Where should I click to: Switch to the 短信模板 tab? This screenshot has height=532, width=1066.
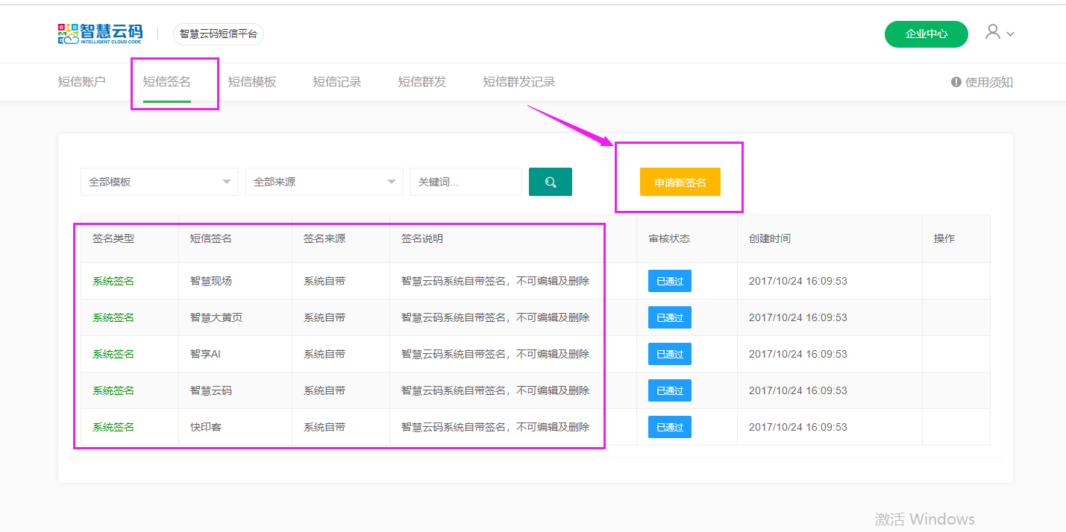point(251,82)
